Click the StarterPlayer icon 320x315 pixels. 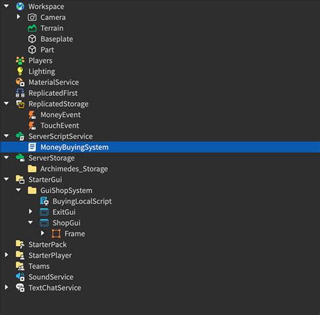pyautogui.click(x=20, y=256)
